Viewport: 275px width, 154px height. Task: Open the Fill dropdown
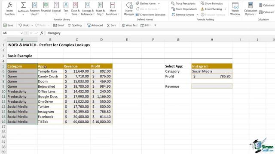146,25
